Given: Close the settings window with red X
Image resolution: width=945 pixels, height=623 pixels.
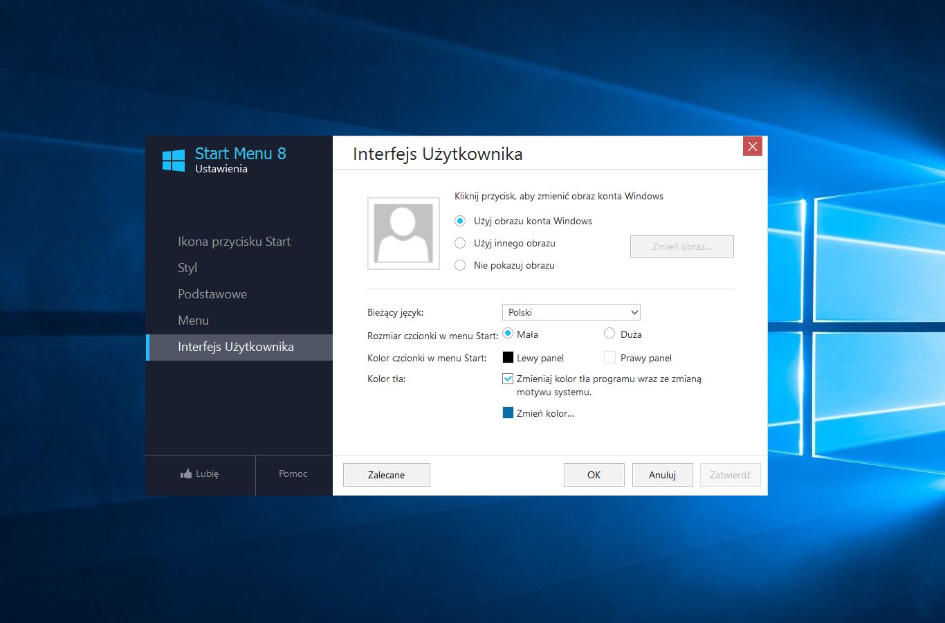Looking at the screenshot, I should [x=753, y=146].
